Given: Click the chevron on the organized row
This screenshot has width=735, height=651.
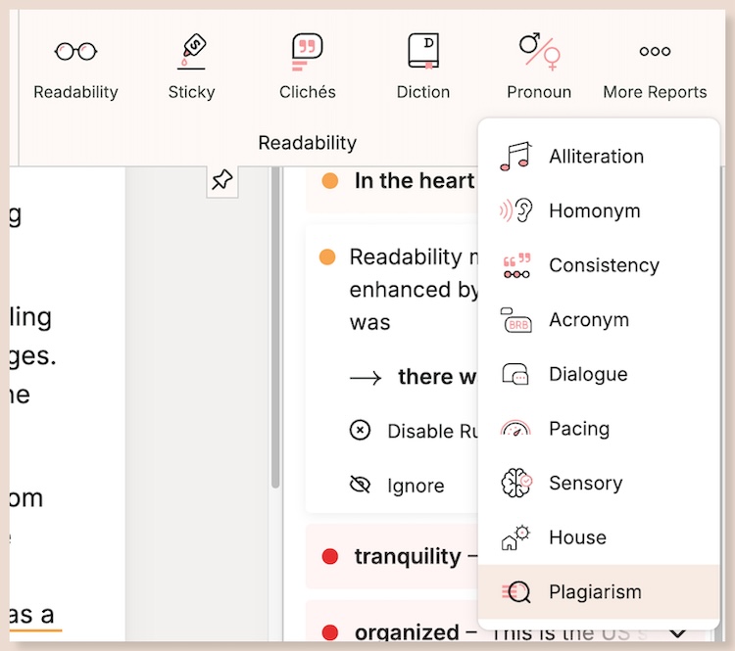Looking at the screenshot, I should 678,633.
